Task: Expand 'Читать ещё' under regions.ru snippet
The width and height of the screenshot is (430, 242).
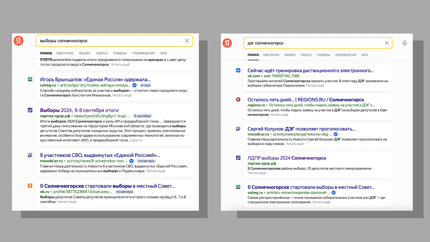Action: click(x=279, y=115)
